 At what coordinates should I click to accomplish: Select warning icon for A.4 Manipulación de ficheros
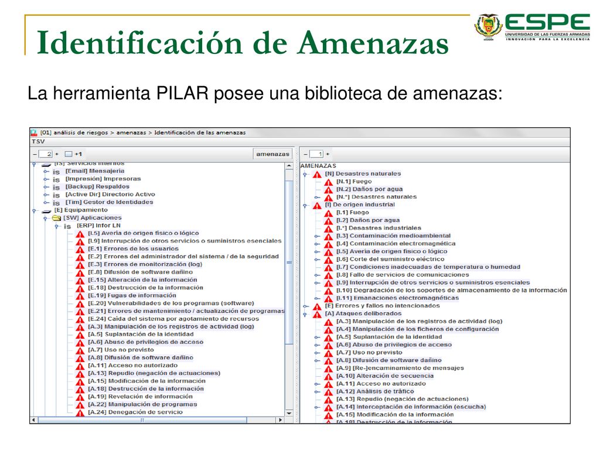pos(329,330)
